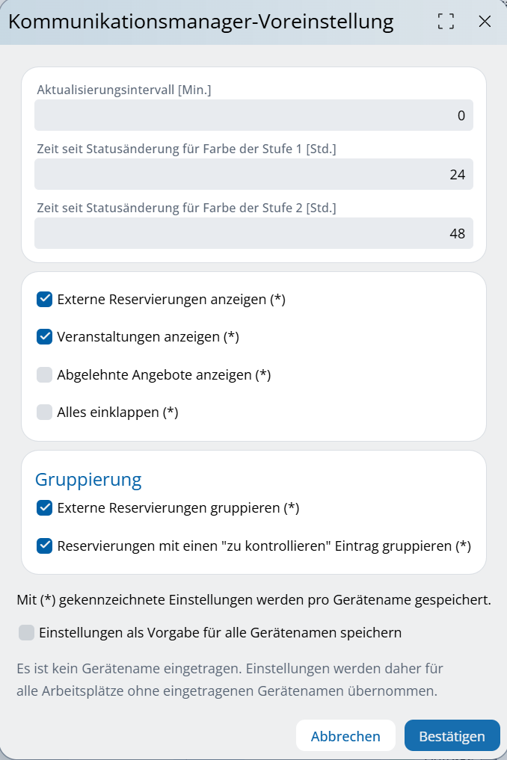507x760 pixels.
Task: Confirm settings with Bestätigen
Action: click(452, 736)
